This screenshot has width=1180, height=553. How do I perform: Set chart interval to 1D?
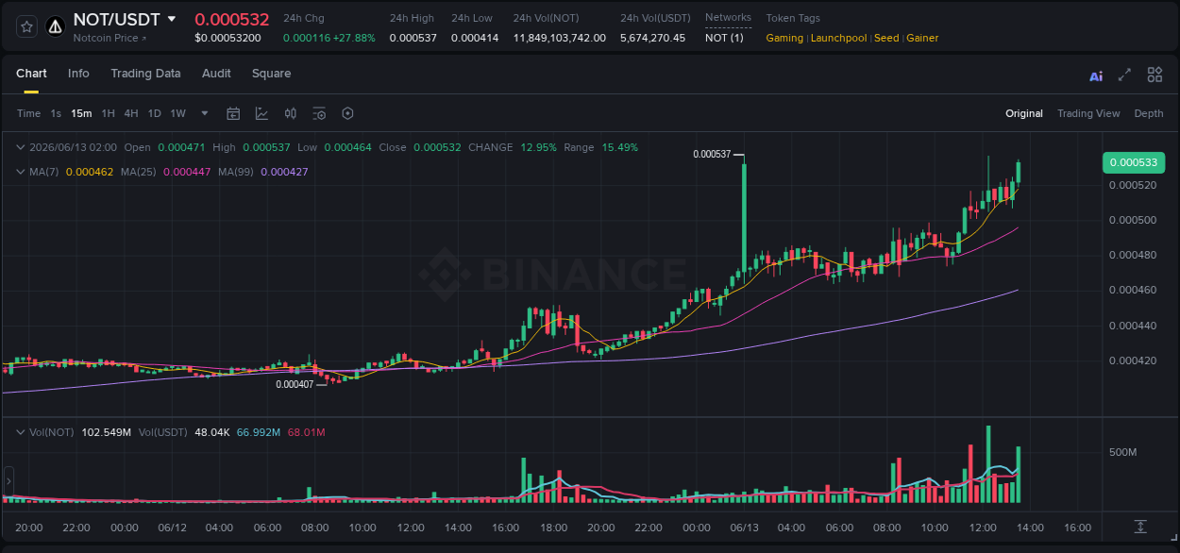pyautogui.click(x=154, y=113)
